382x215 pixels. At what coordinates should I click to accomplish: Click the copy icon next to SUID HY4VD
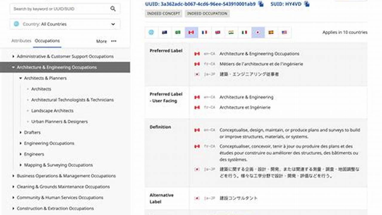pos(306,4)
